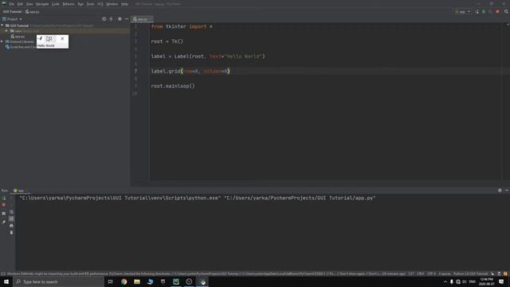Click the label = Label(...) code line
Screen dimensions: 510x287
208,57
